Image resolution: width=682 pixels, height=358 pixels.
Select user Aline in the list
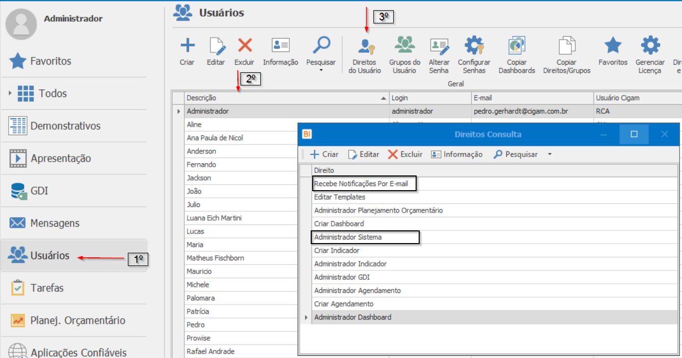pyautogui.click(x=241, y=125)
